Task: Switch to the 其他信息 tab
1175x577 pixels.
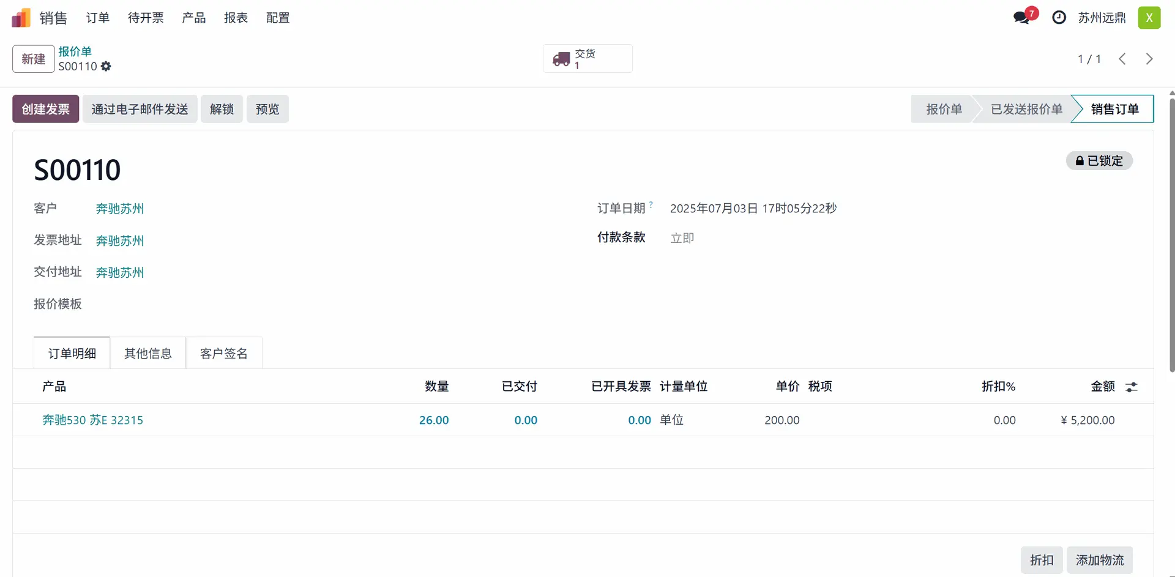Action: coord(148,353)
